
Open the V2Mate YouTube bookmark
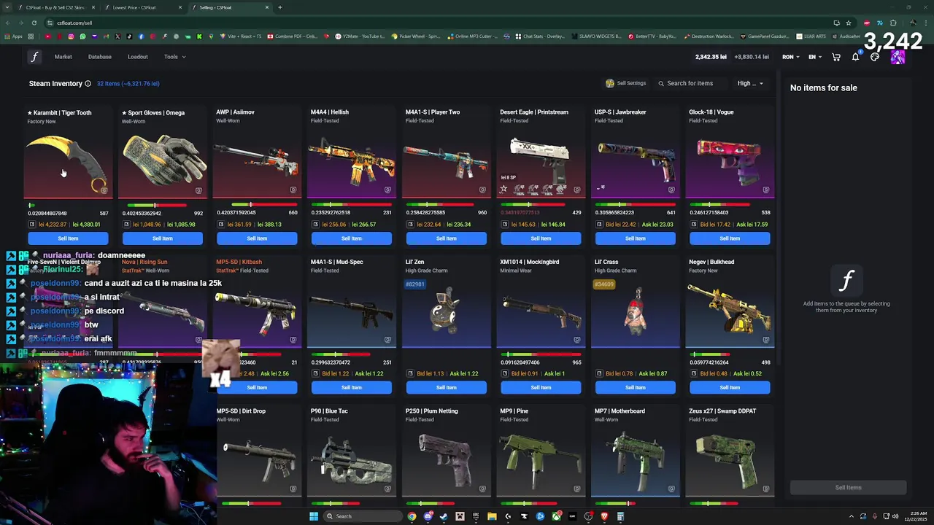[359, 36]
